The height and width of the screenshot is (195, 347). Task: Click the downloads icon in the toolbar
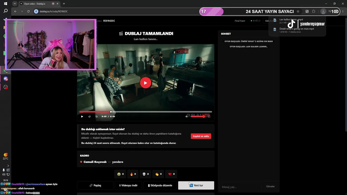[x=323, y=11]
